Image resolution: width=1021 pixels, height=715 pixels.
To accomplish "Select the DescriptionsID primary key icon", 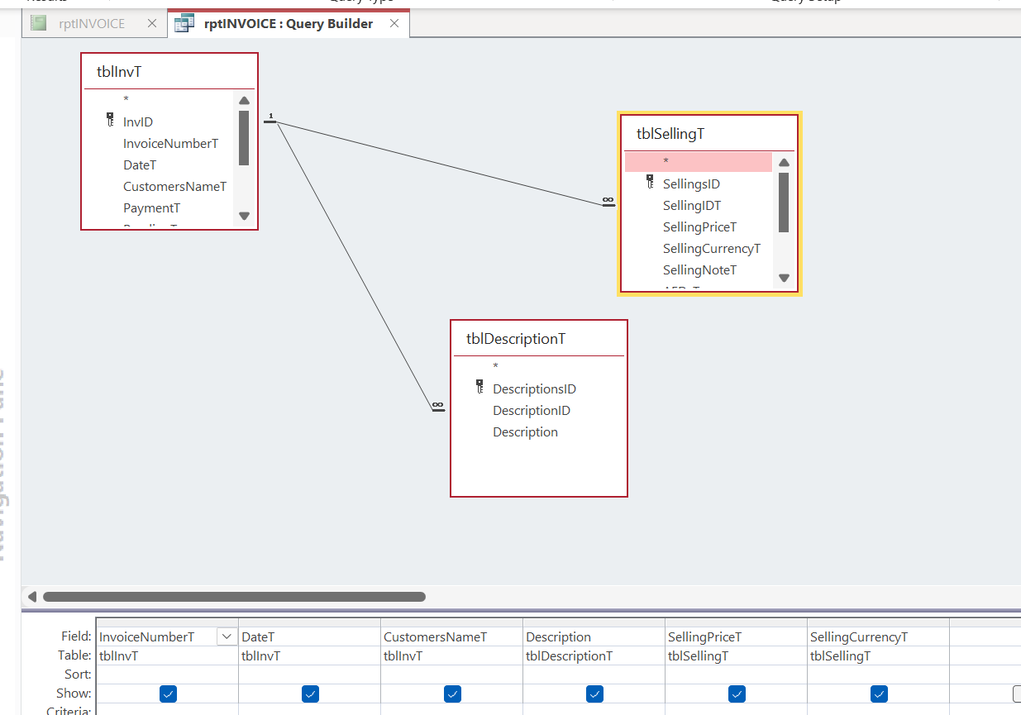I will (x=479, y=387).
